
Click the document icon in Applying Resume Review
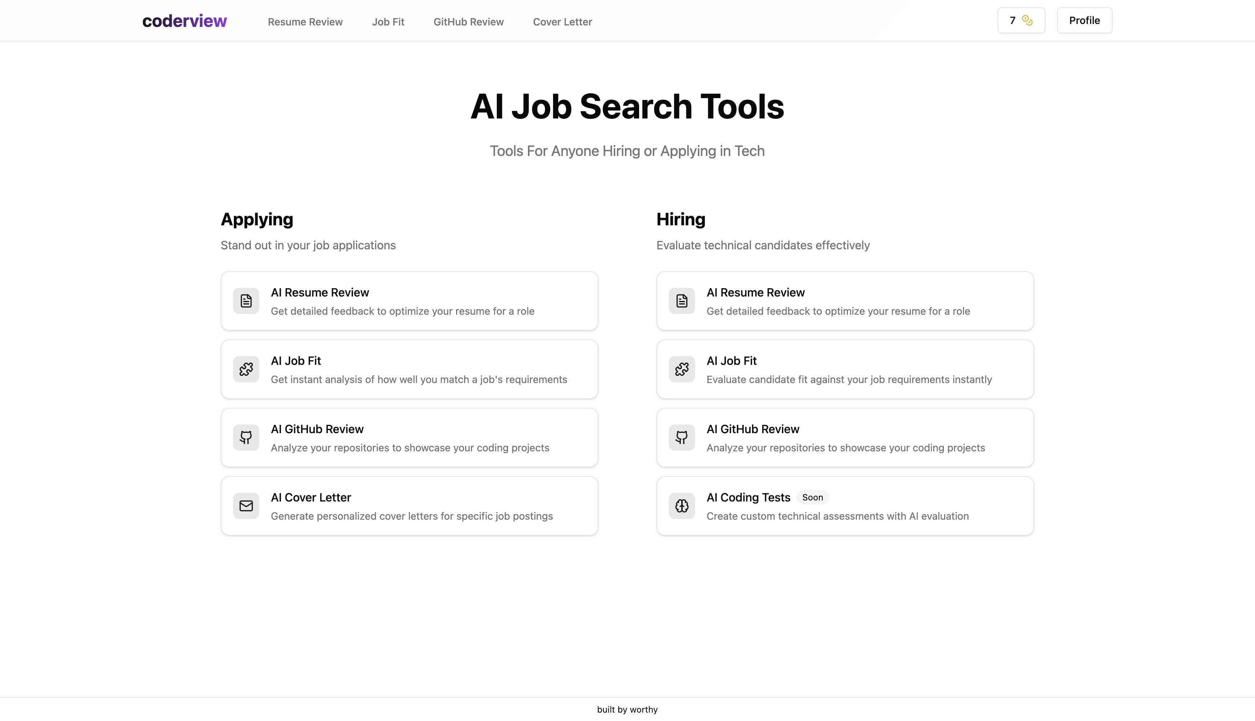(x=246, y=301)
